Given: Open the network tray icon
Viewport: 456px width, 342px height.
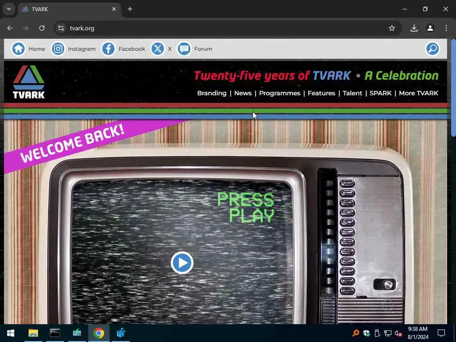Looking at the screenshot, I should (x=388, y=333).
